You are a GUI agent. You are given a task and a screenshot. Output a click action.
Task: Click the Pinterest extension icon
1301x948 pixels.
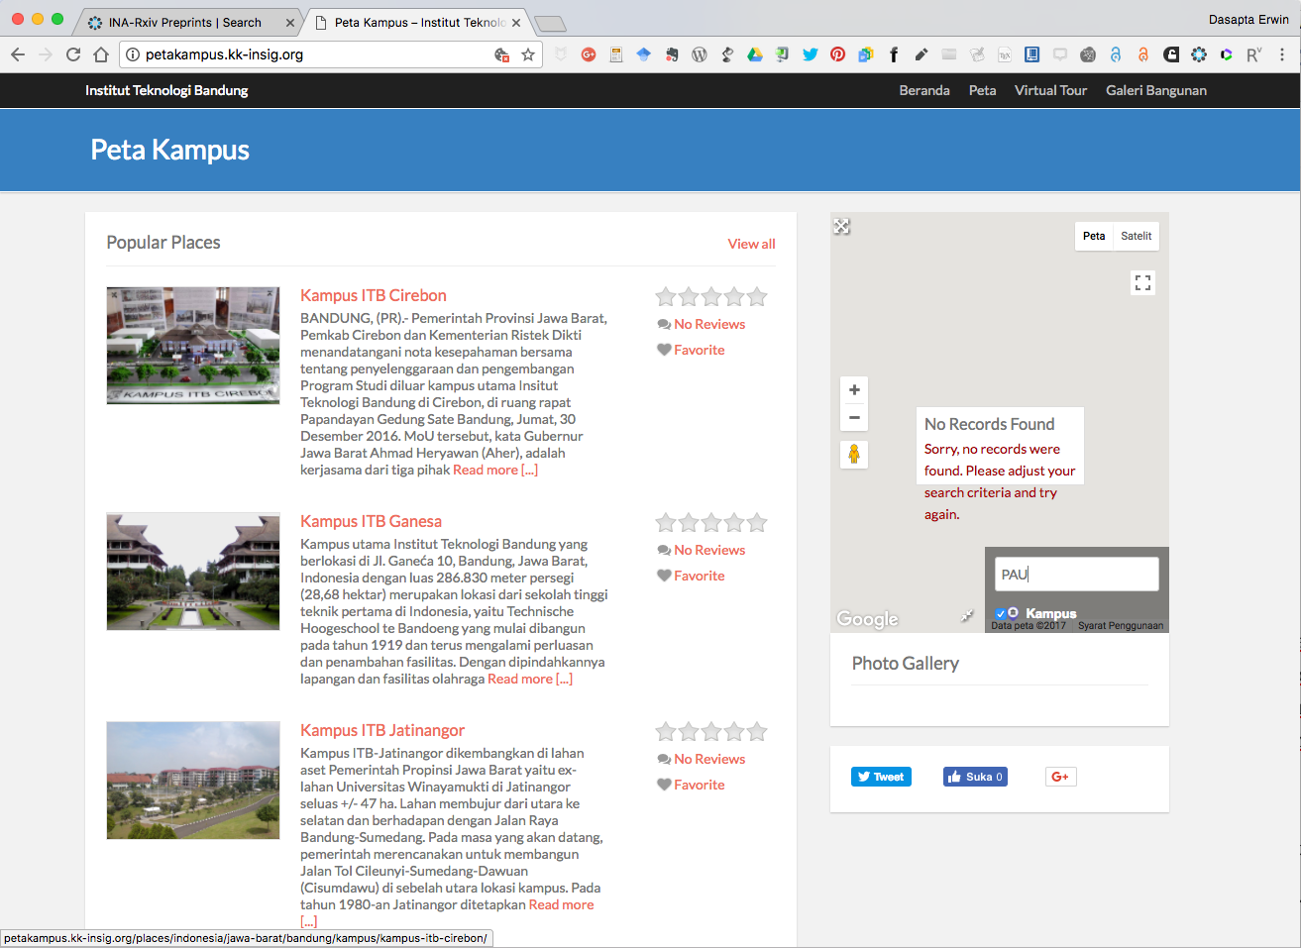[838, 54]
